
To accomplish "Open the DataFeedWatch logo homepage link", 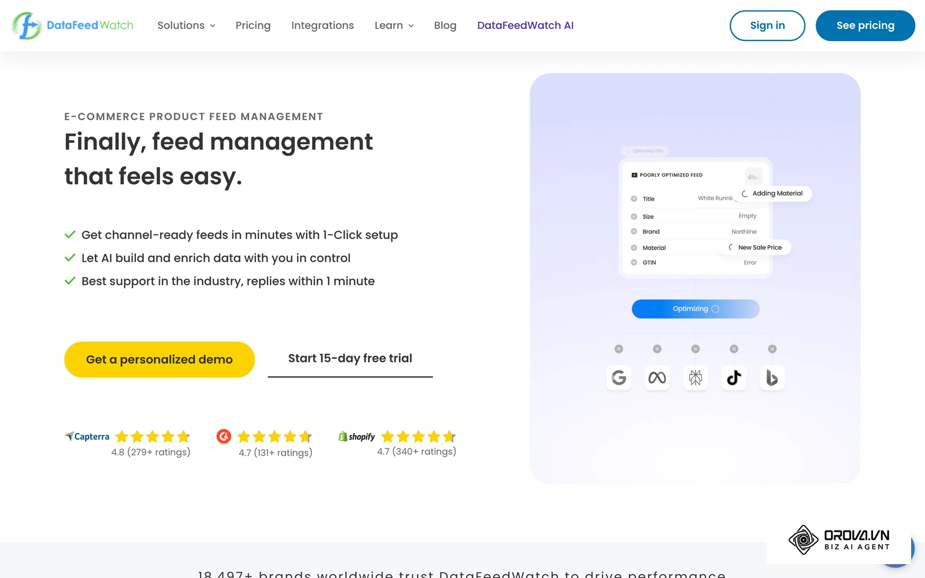I will 73,25.
